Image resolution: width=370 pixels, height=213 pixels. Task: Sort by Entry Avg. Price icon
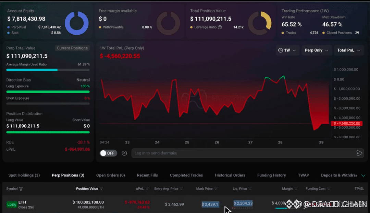point(181,189)
